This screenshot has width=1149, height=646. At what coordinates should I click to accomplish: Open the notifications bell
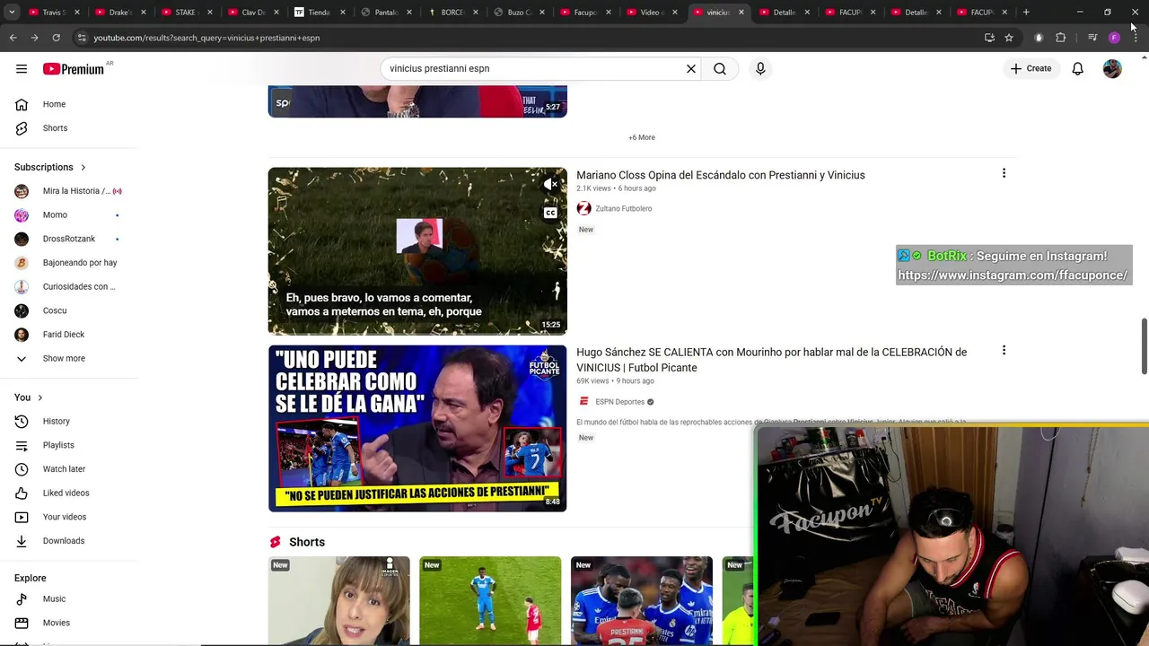click(x=1078, y=68)
